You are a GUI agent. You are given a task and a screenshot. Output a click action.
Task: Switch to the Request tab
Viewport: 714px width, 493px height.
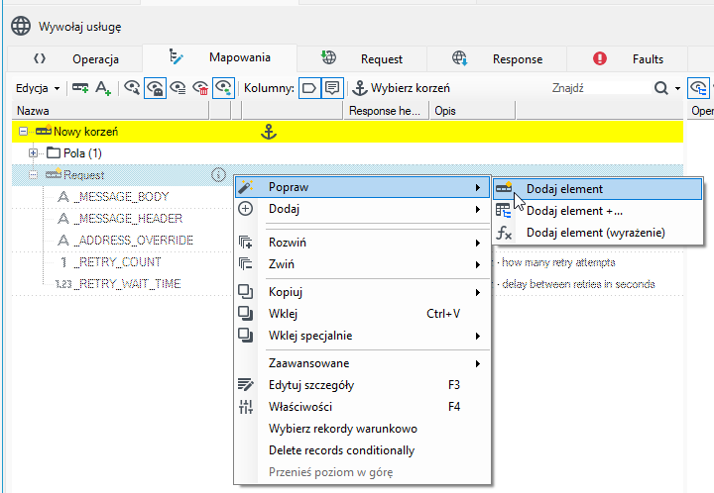pos(362,59)
